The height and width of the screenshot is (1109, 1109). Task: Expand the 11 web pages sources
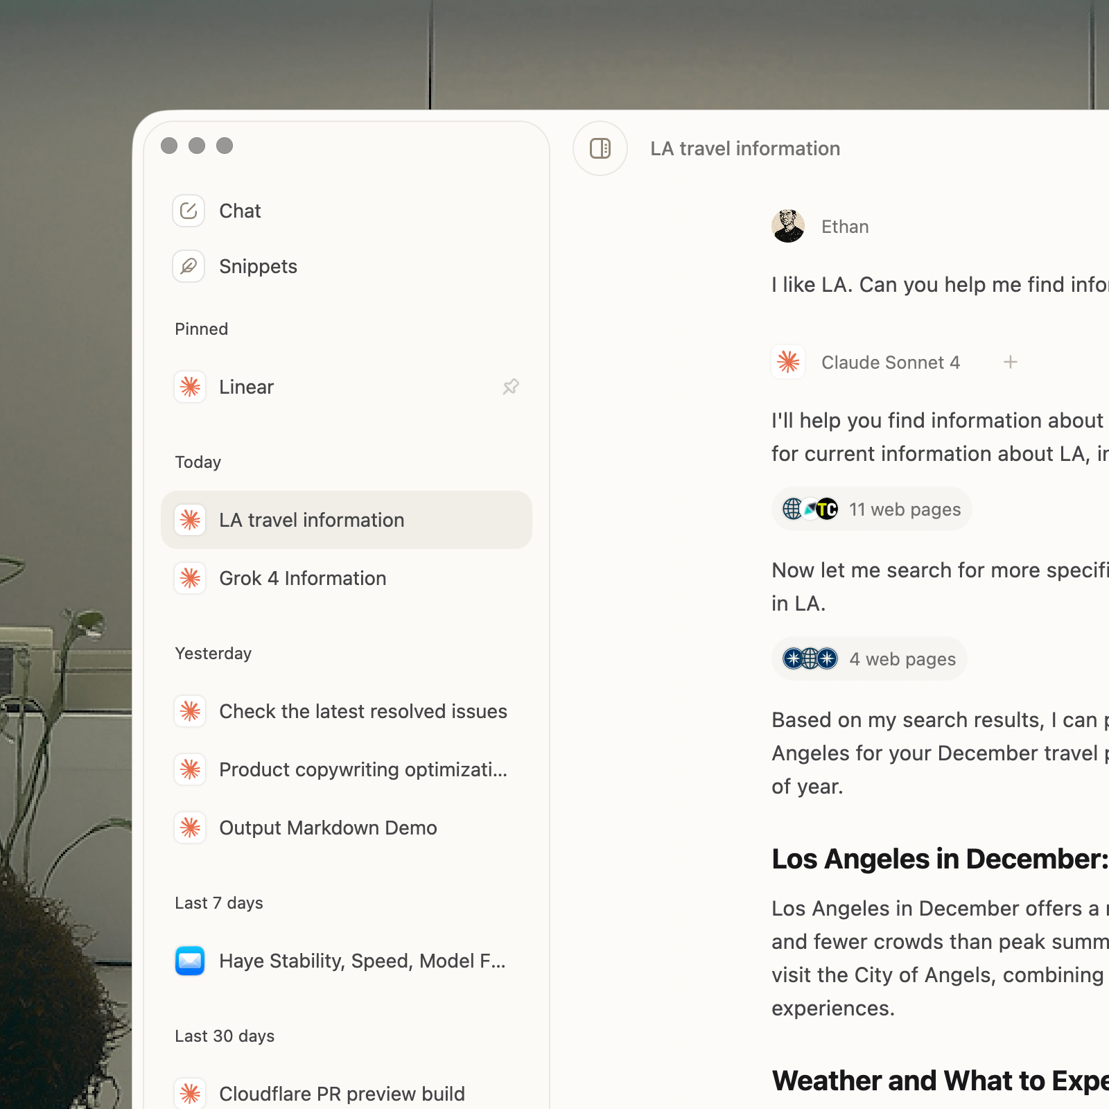click(871, 509)
